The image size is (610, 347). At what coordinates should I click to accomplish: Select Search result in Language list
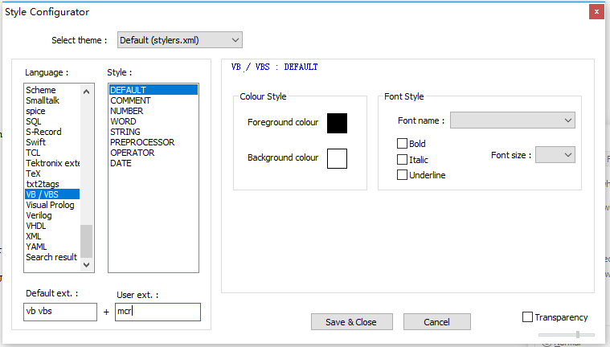coord(51,257)
